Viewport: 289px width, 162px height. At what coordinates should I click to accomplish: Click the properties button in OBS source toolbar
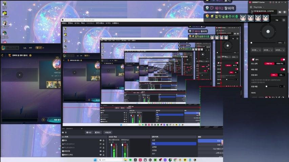click(89, 132)
